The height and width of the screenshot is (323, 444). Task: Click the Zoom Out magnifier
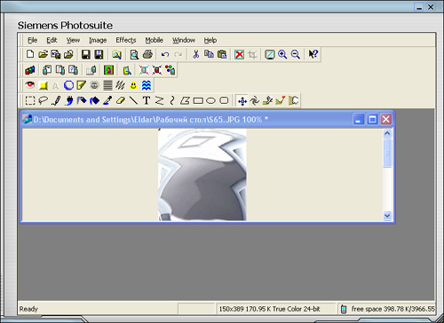click(x=296, y=54)
